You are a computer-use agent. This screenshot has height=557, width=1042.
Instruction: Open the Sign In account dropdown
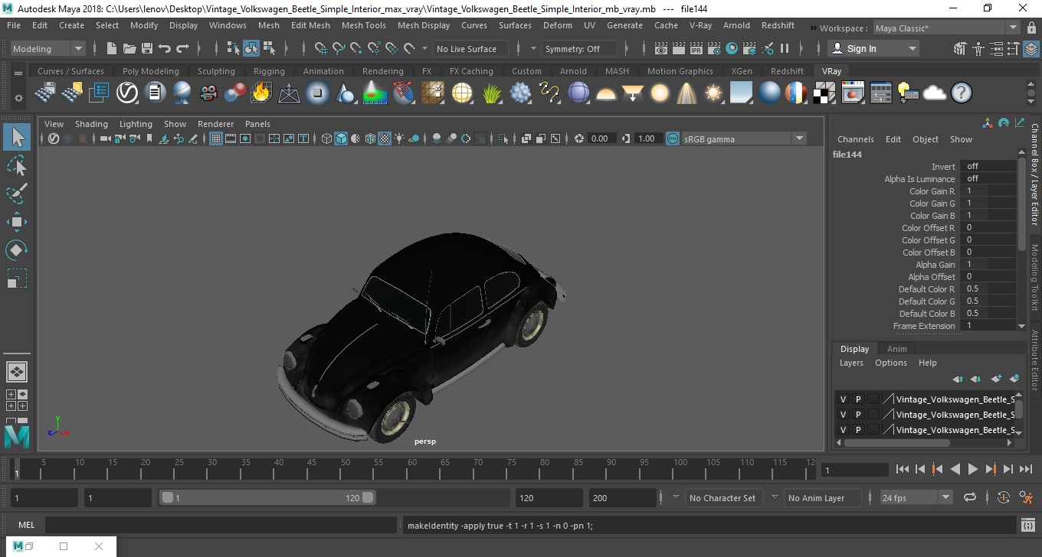tap(873, 48)
